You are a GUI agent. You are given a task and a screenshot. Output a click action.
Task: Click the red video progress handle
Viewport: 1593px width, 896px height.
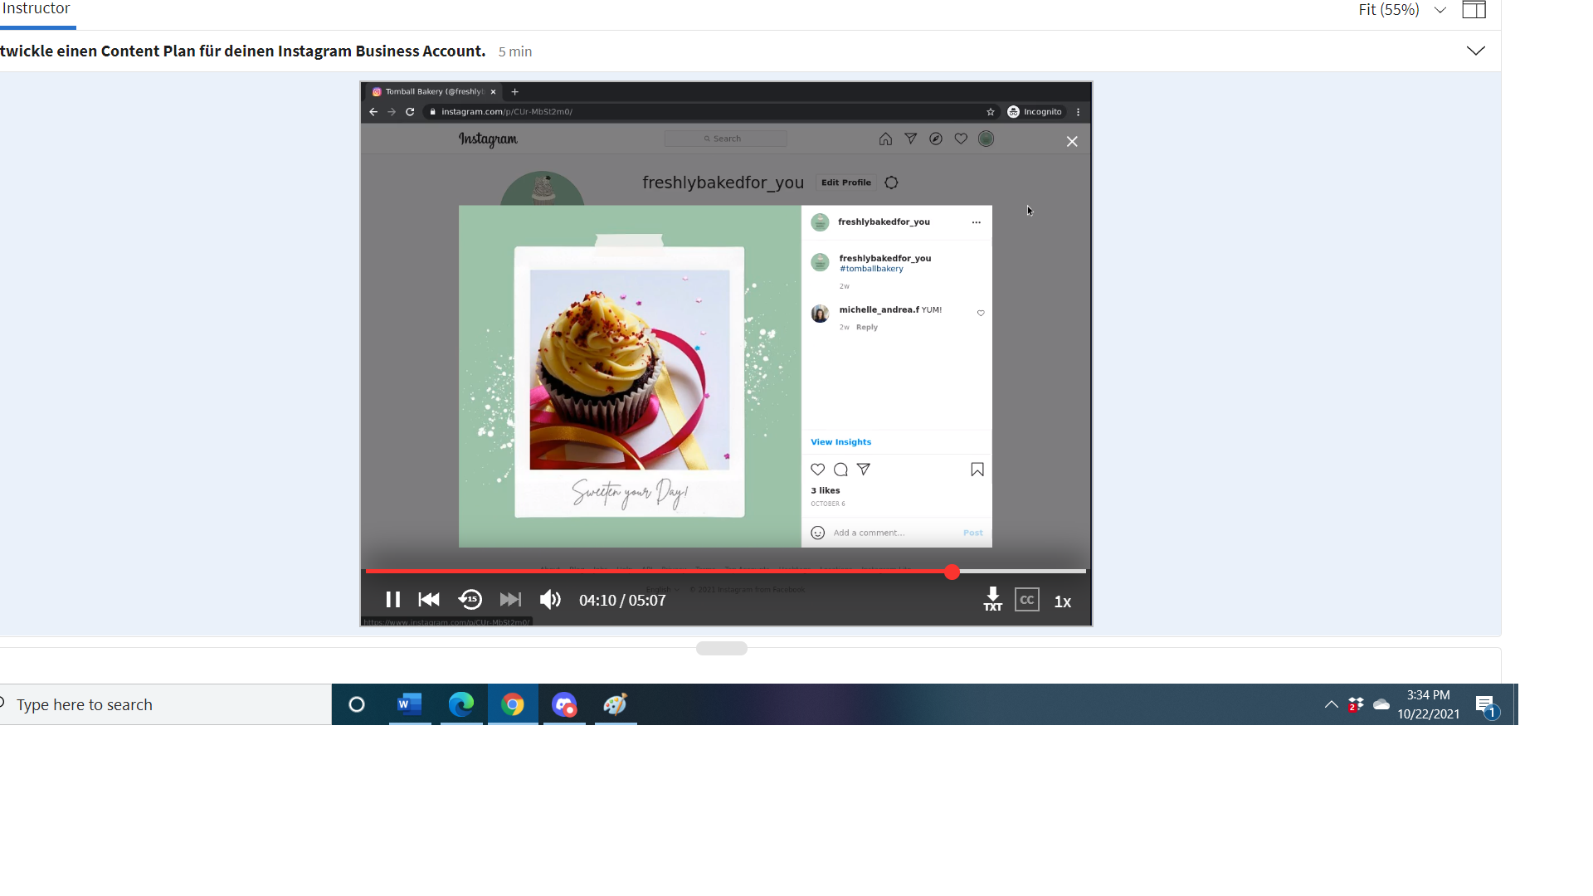point(952,572)
